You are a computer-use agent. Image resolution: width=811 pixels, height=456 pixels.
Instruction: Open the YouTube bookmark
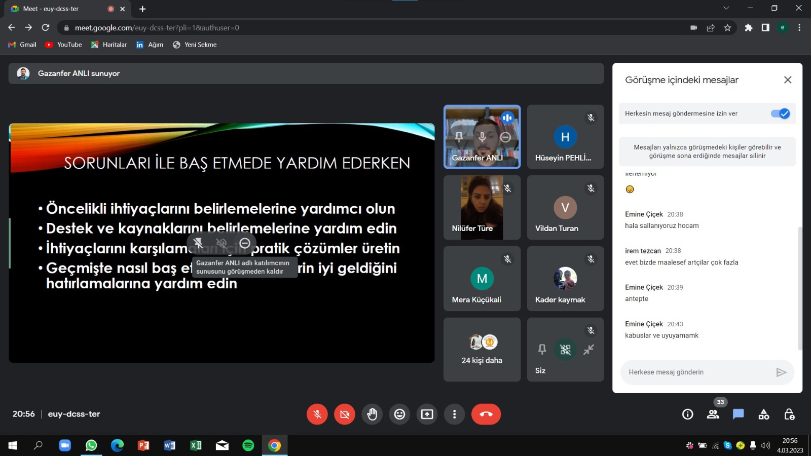(x=64, y=45)
